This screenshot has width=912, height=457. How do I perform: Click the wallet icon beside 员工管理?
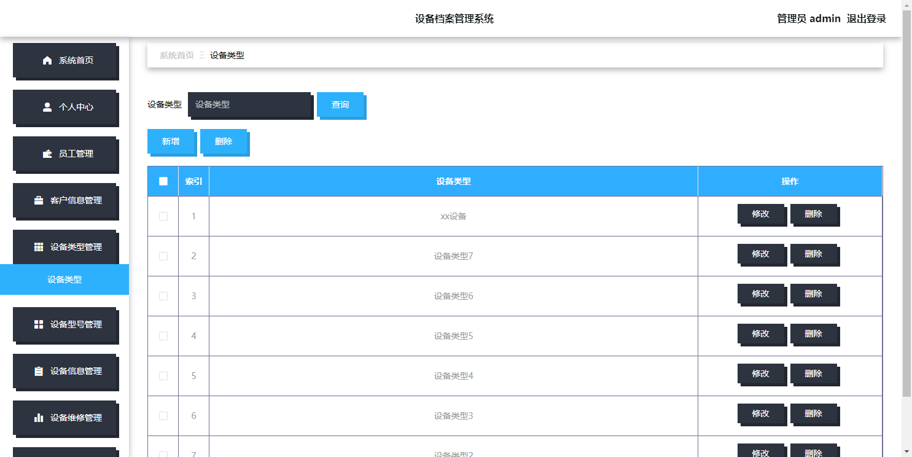(47, 154)
